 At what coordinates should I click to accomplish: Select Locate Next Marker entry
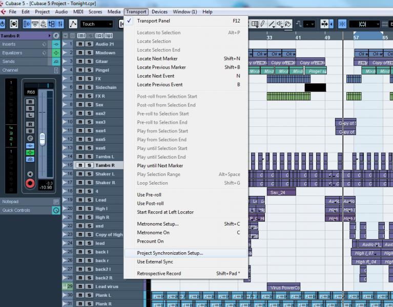point(185,58)
